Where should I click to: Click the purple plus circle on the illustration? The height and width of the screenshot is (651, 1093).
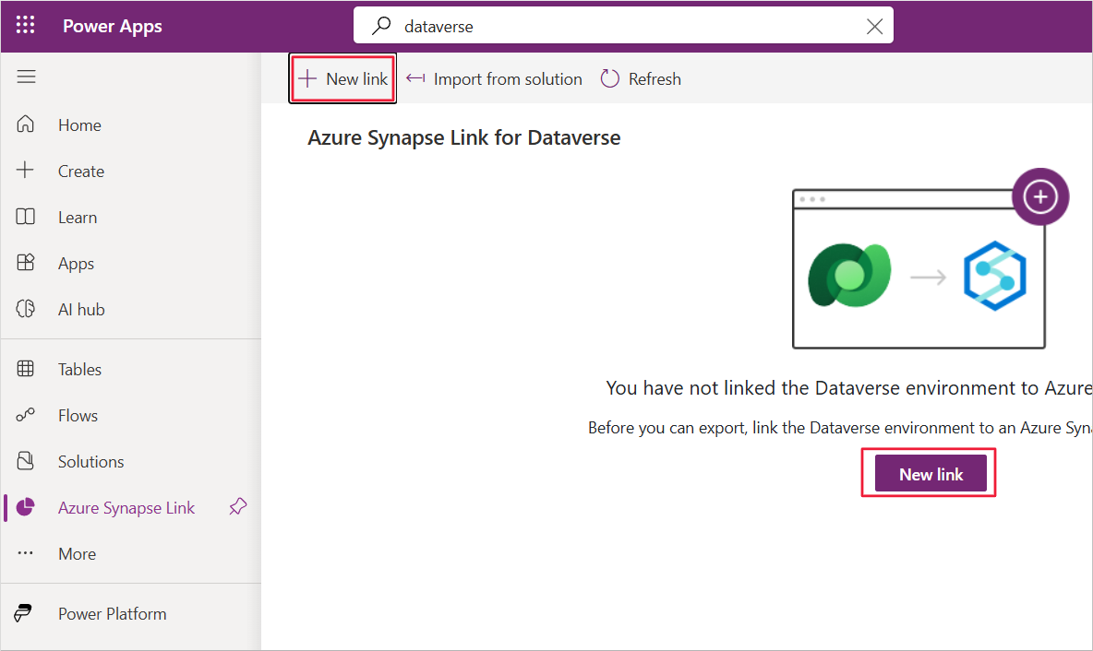(1040, 196)
